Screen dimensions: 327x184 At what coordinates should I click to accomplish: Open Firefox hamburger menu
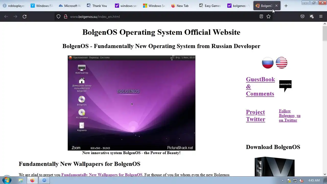[321, 17]
